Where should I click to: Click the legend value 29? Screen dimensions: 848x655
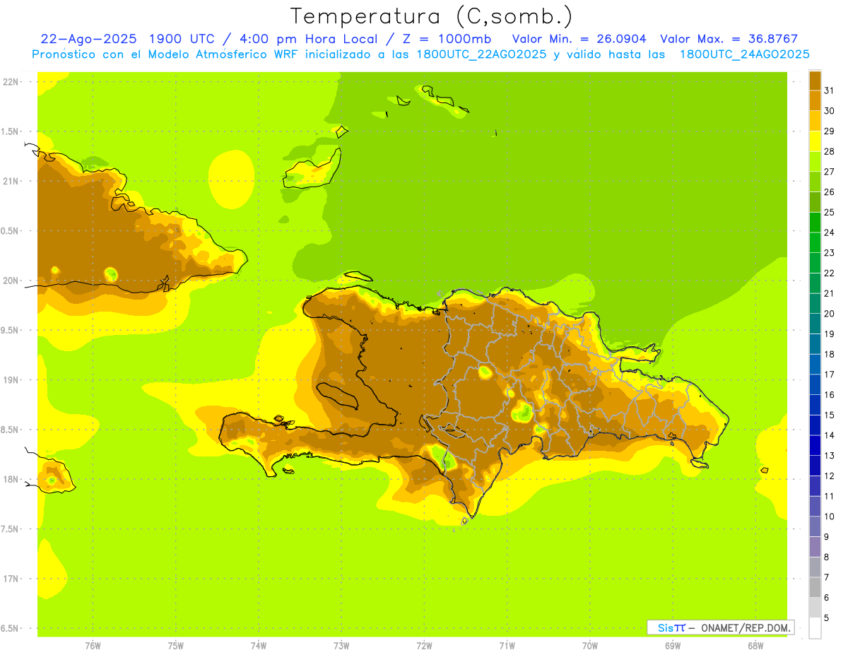(x=829, y=131)
